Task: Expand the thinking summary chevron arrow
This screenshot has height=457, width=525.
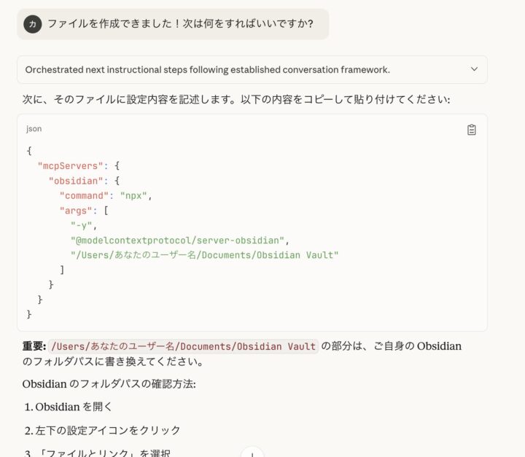Action: tap(474, 69)
